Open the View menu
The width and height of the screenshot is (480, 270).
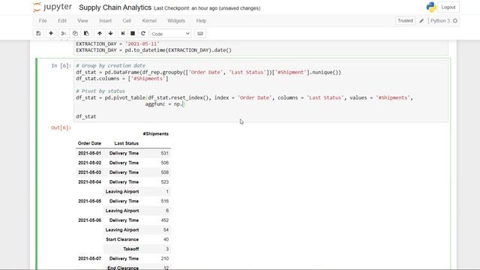82,21
